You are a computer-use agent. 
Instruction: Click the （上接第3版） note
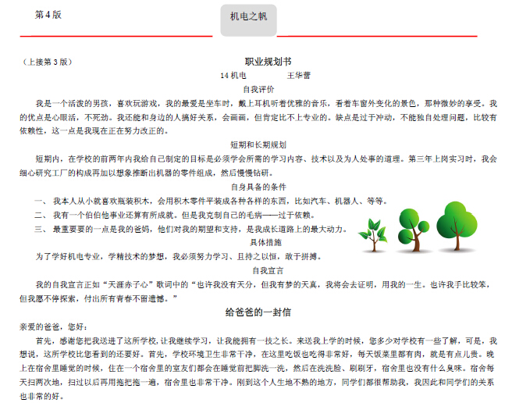[48, 62]
